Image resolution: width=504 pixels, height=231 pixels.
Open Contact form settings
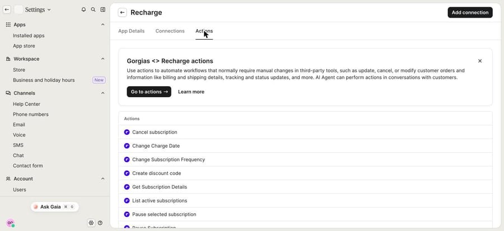(28, 166)
